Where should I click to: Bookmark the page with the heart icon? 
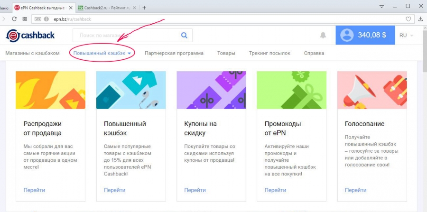click(408, 19)
